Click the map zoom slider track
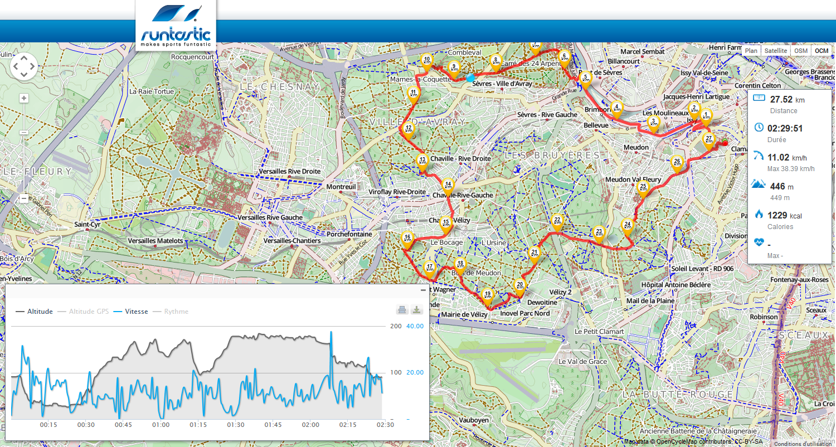836x447 pixels. coord(24,148)
